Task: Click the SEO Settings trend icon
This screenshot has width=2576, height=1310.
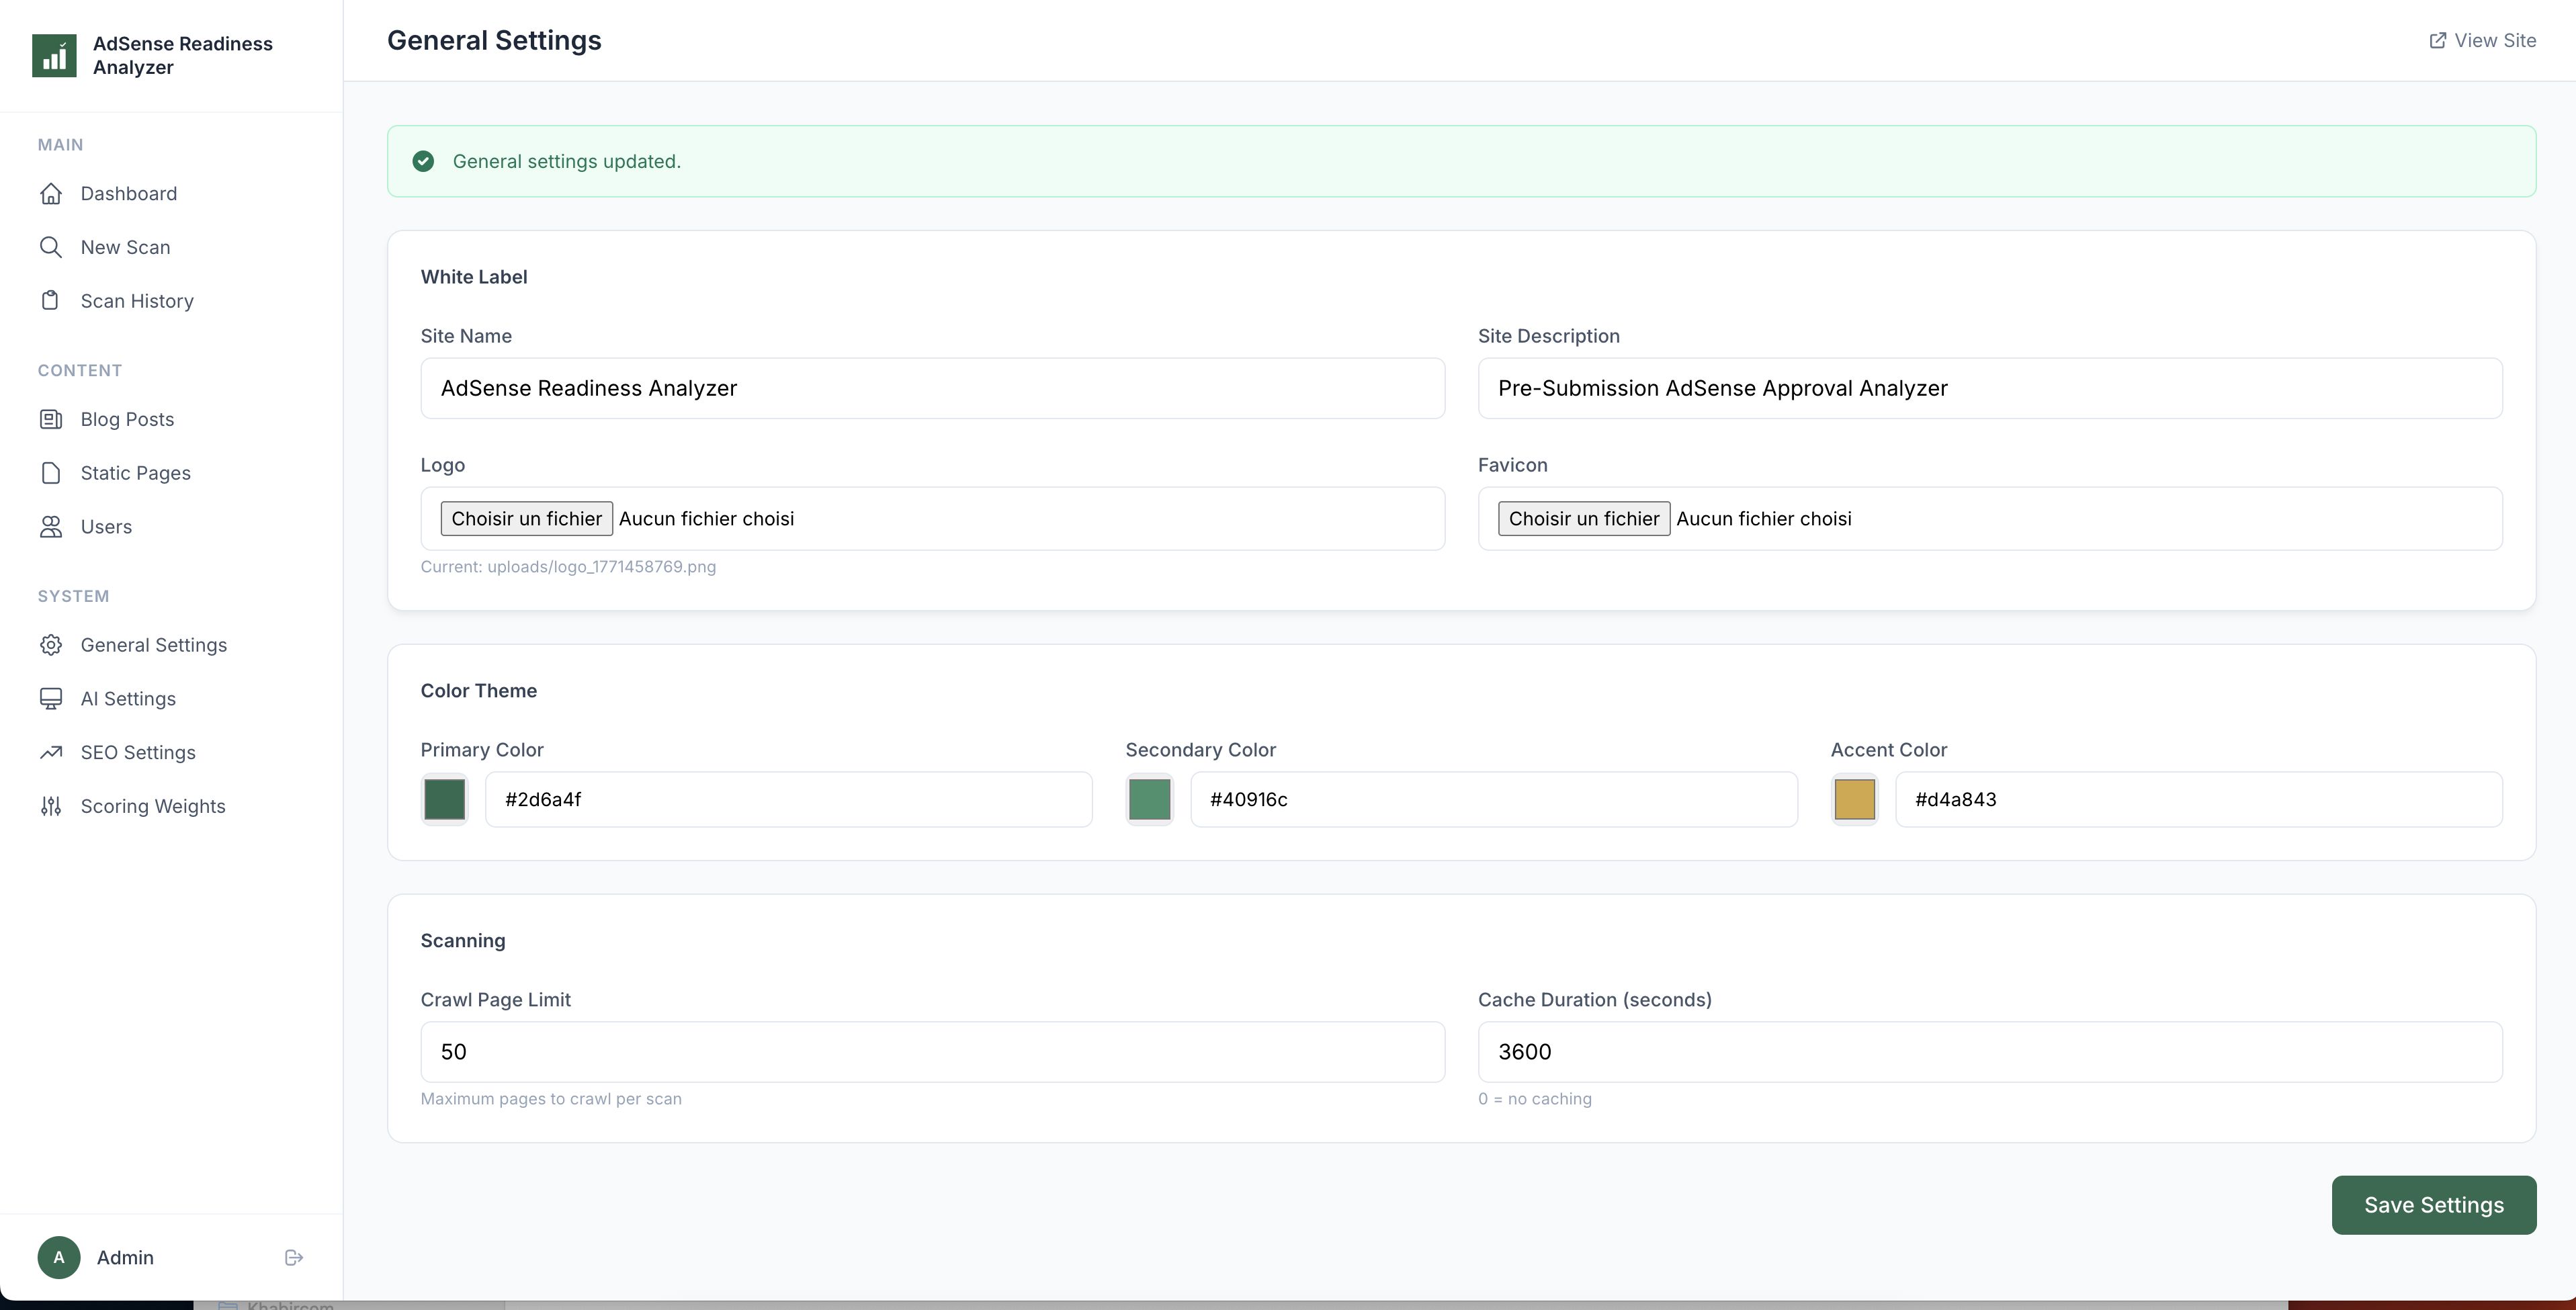Action: click(x=51, y=752)
